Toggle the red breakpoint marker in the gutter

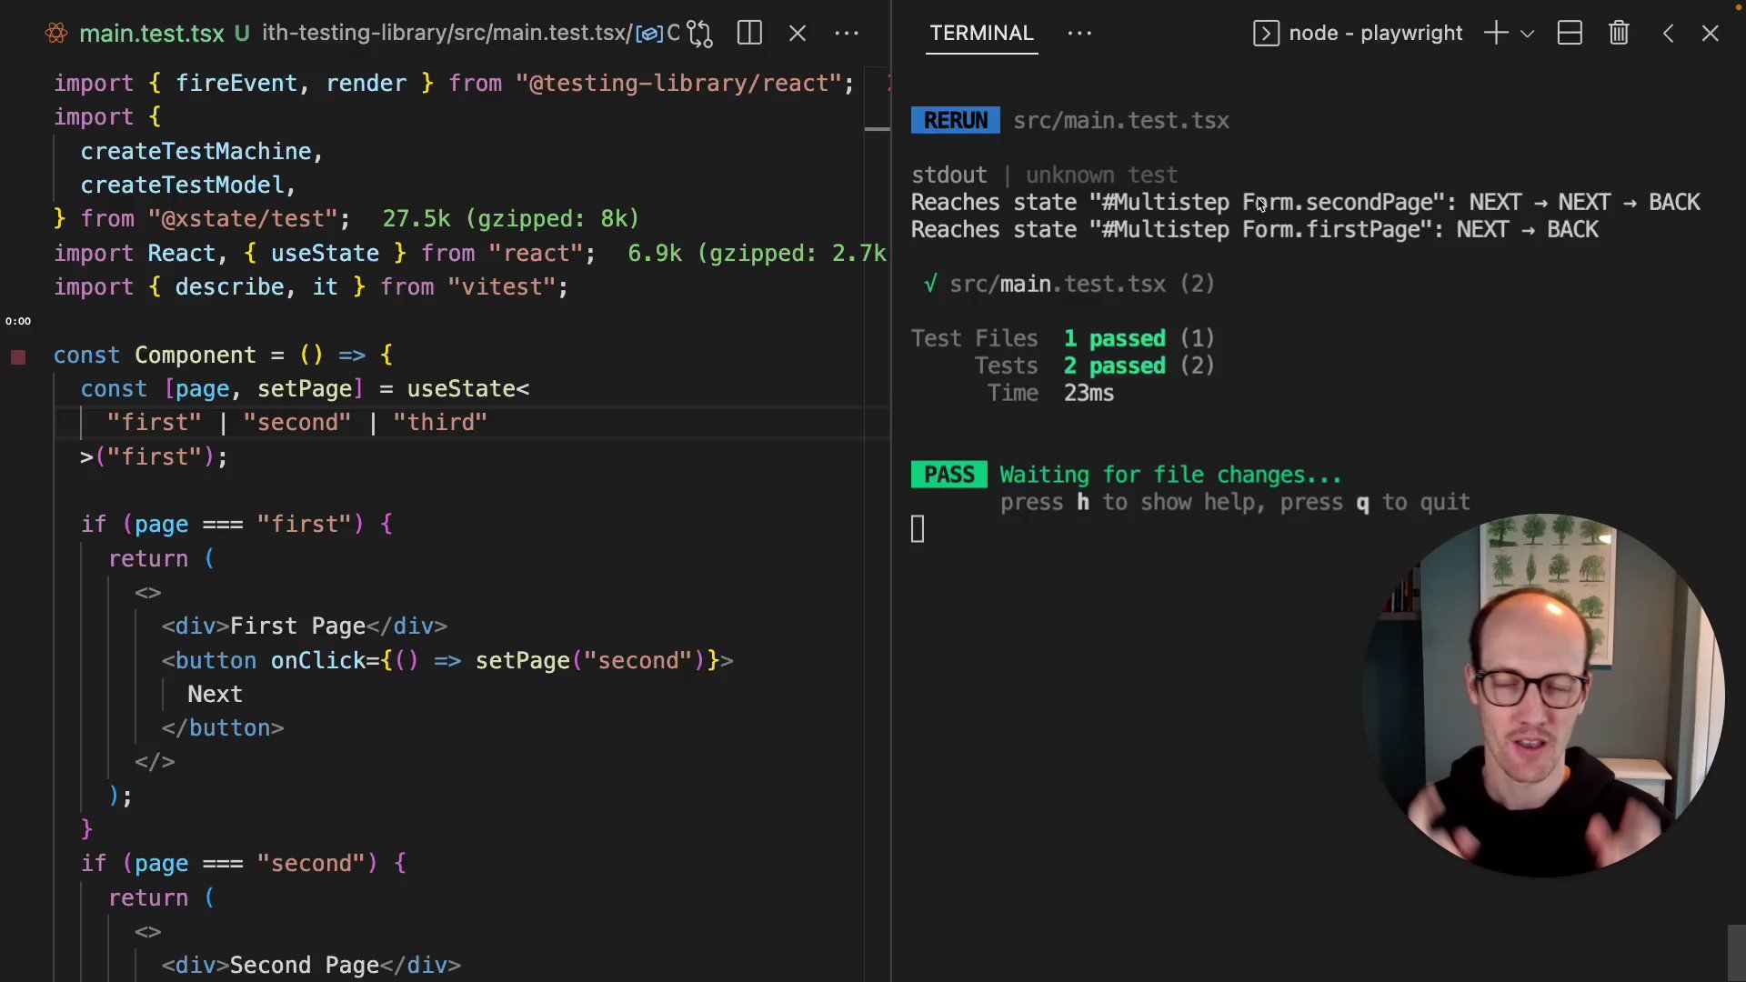click(18, 356)
